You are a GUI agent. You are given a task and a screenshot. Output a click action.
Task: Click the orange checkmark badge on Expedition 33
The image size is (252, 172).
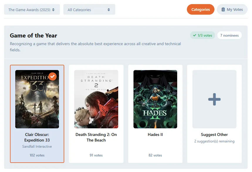[x=53, y=76]
